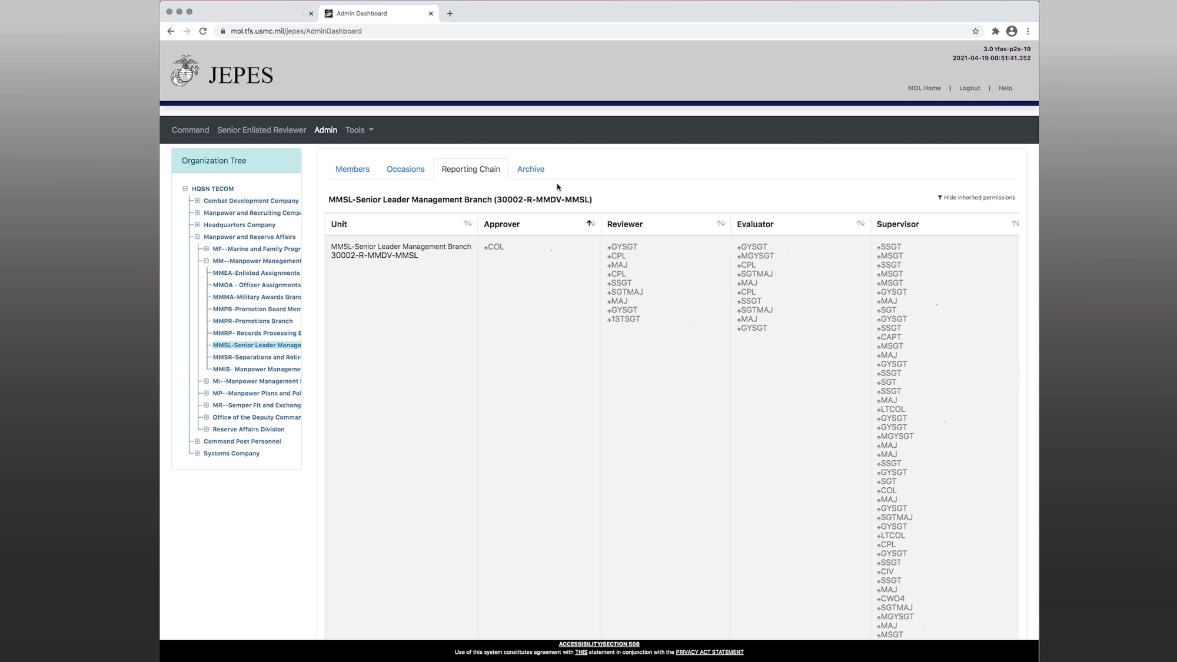The image size is (1177, 662).
Task: Sort by the Unit column arrows
Action: tap(467, 224)
